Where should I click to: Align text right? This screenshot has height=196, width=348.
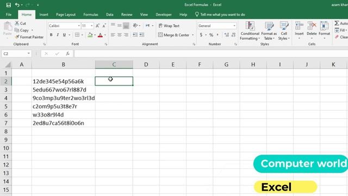(126, 35)
